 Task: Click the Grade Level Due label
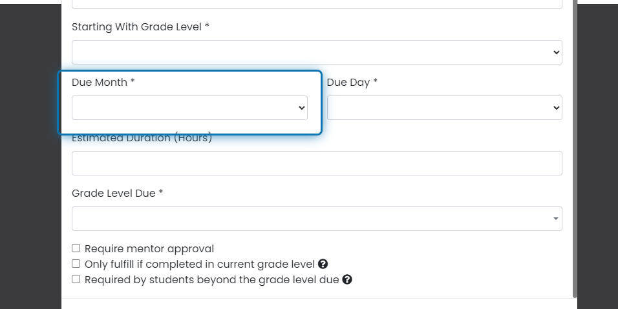pyautogui.click(x=118, y=193)
